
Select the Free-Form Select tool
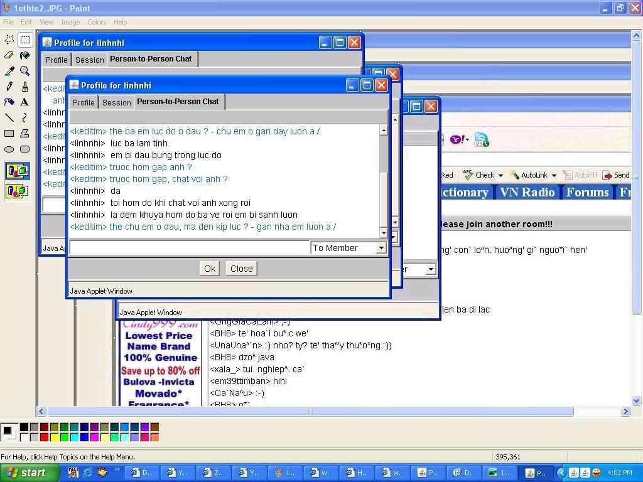(x=9, y=40)
